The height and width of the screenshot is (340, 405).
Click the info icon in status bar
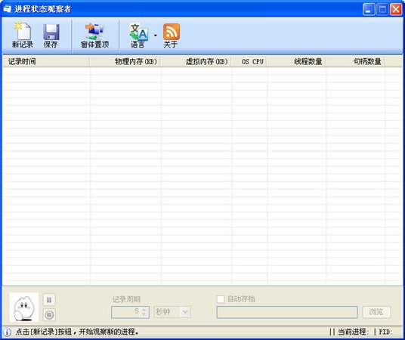pyautogui.click(x=7, y=332)
